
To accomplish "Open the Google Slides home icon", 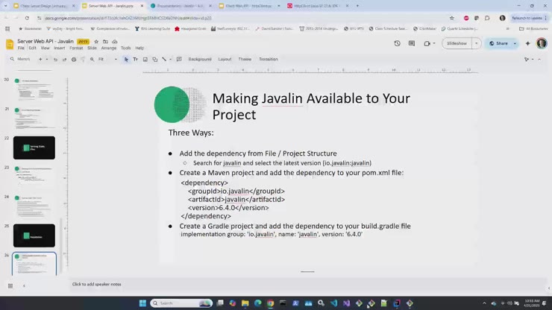I will [10, 44].
